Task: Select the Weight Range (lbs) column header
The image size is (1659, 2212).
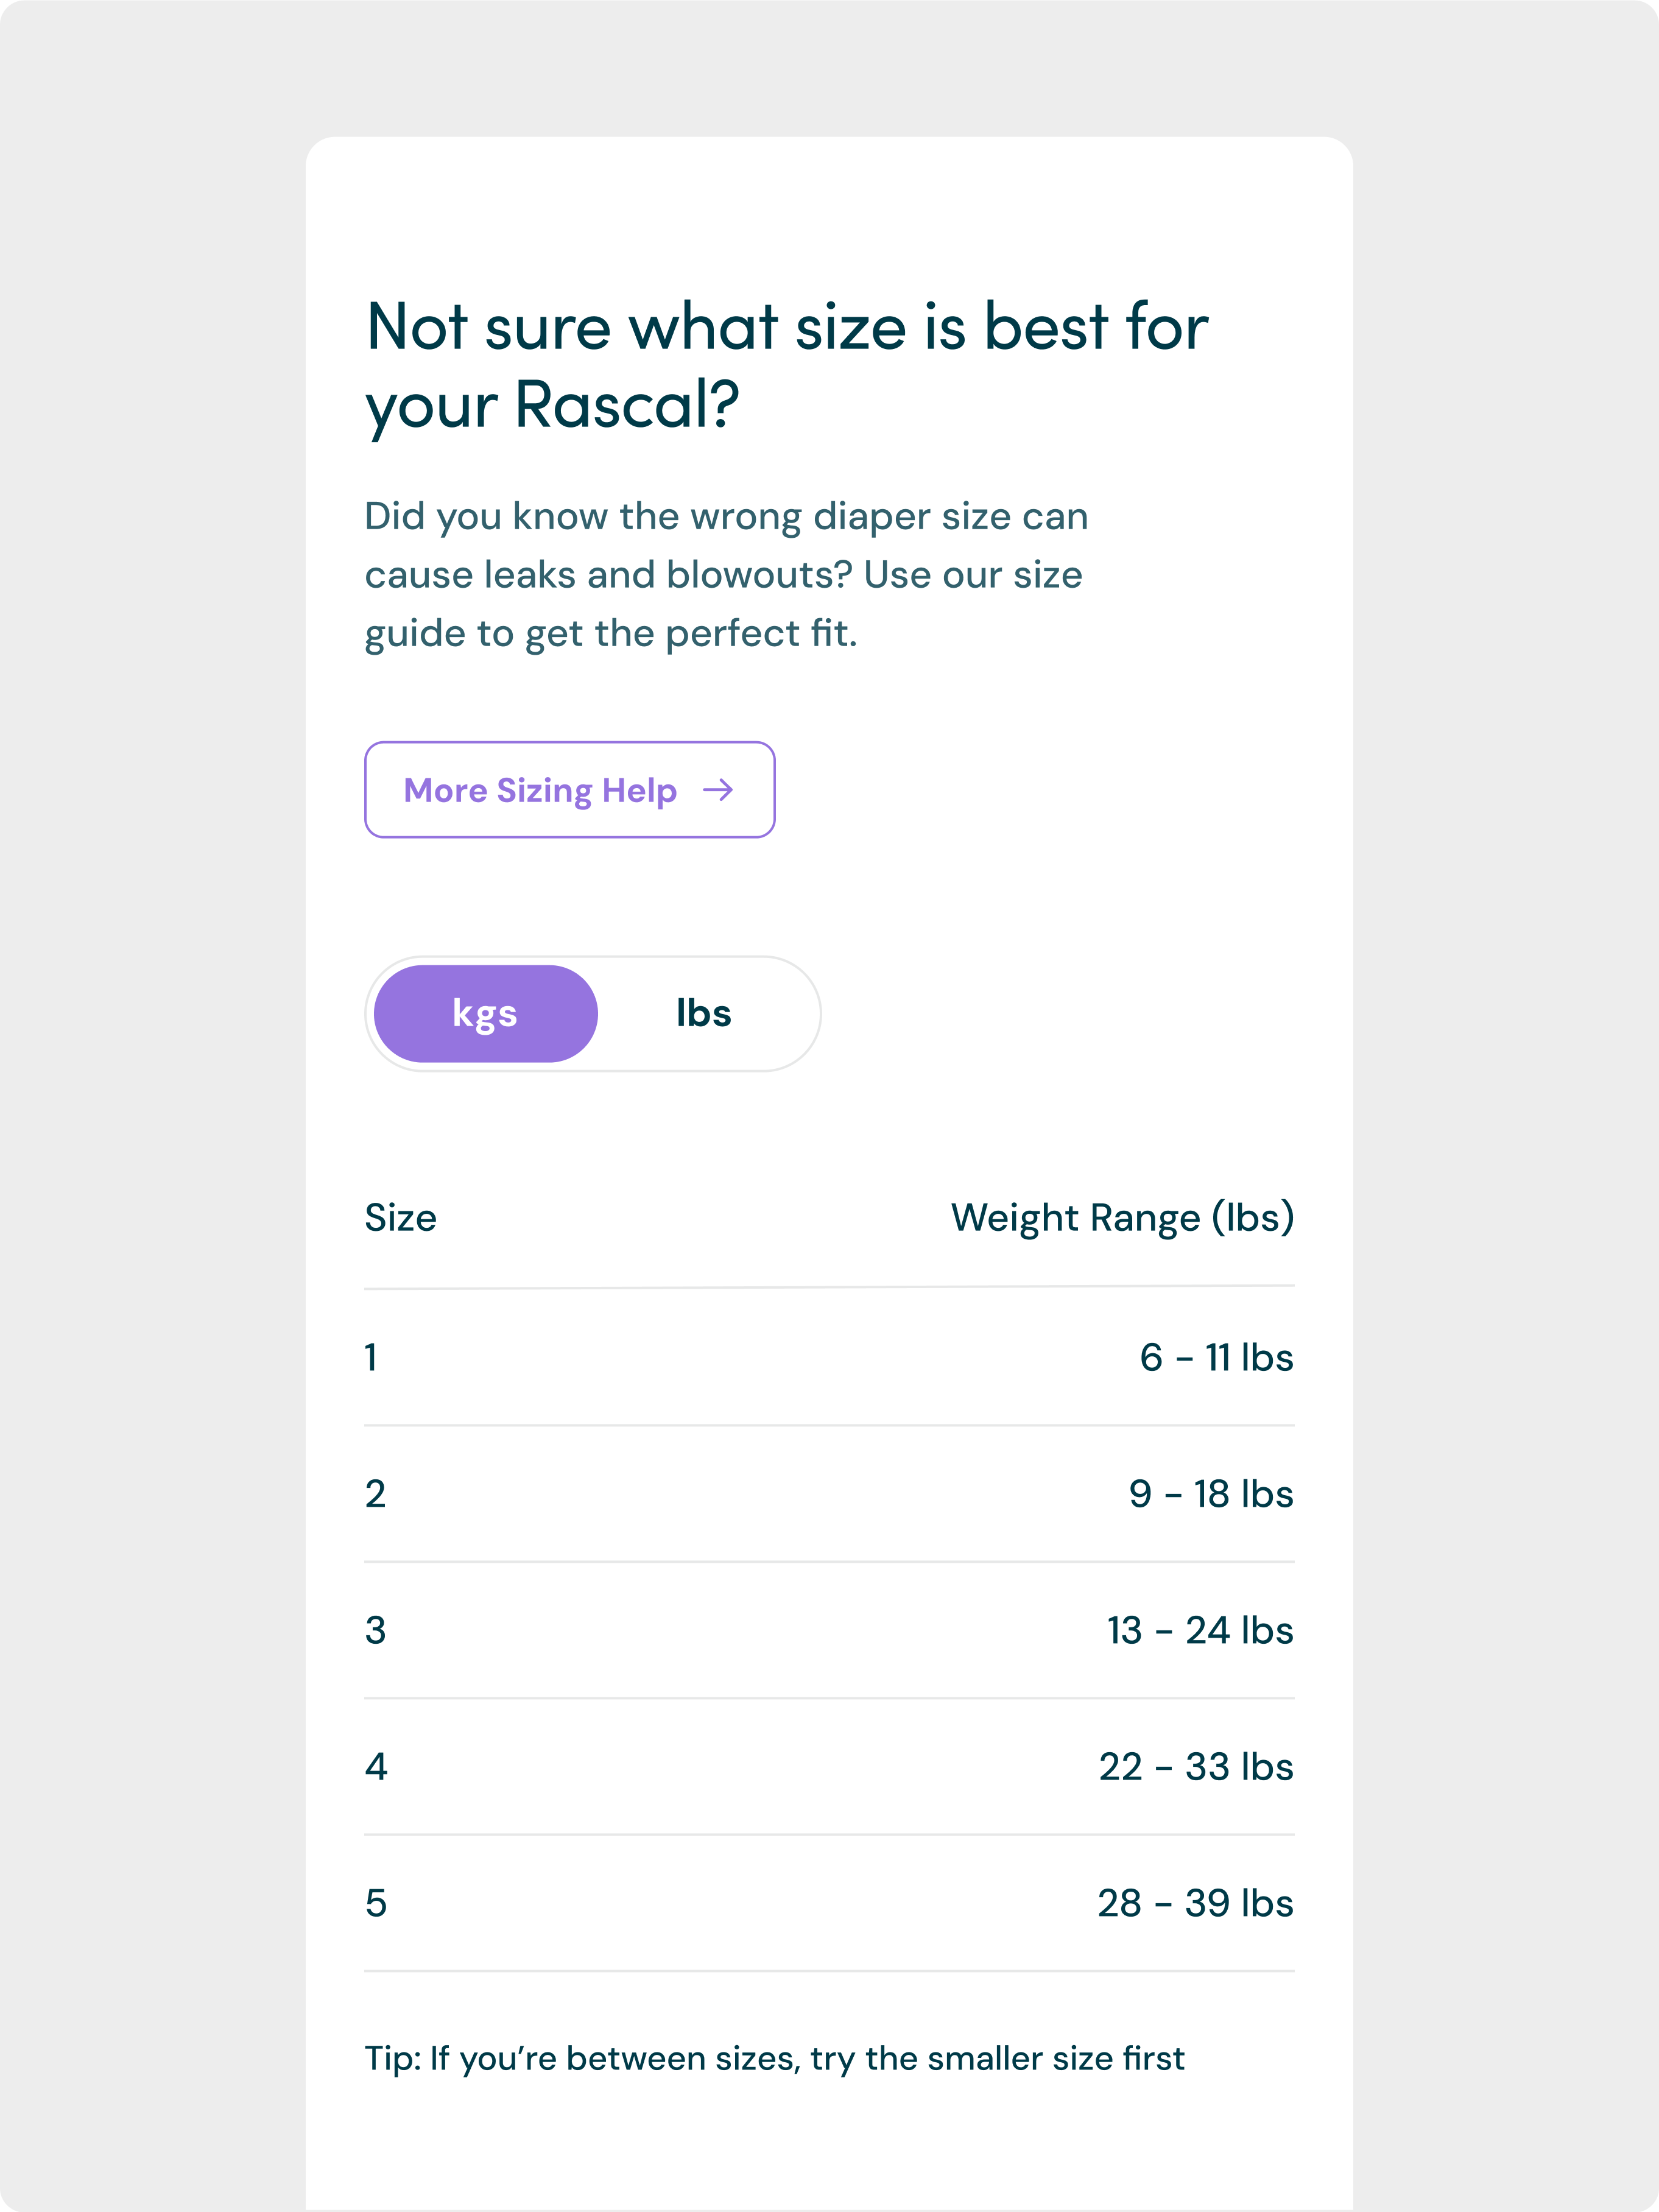Action: (x=1122, y=1218)
